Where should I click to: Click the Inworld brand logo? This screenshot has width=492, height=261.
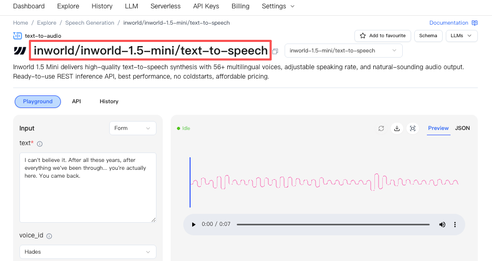coord(20,50)
